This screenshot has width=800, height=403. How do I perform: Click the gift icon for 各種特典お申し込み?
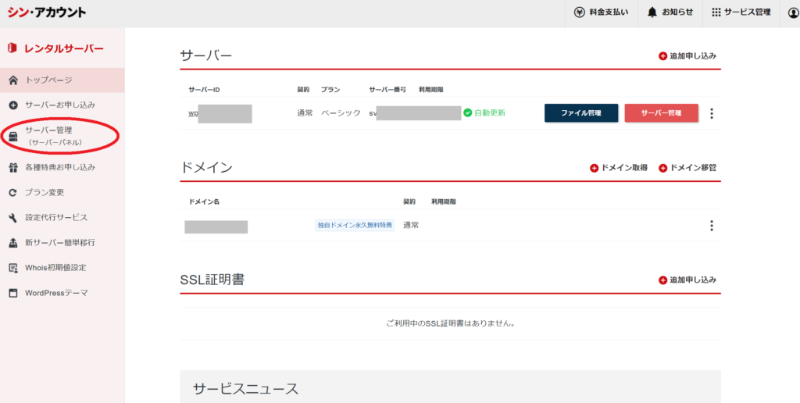coord(12,167)
